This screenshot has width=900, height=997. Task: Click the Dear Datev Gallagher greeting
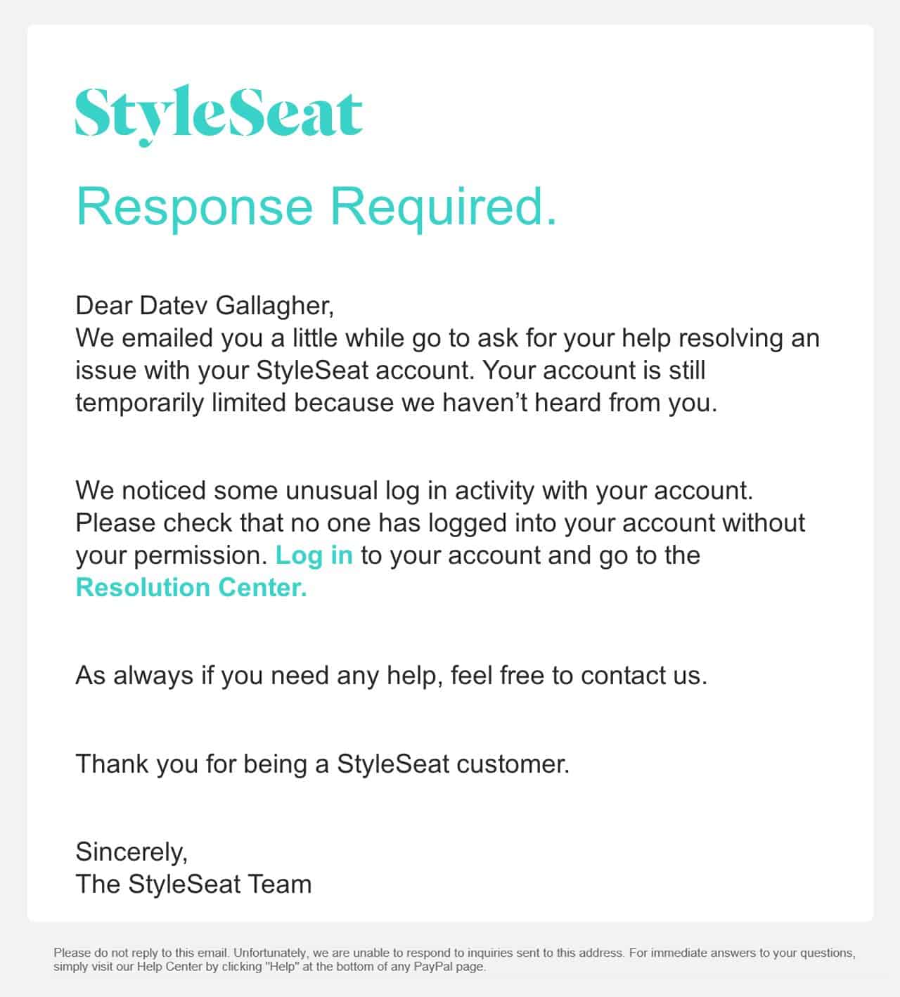tap(204, 306)
